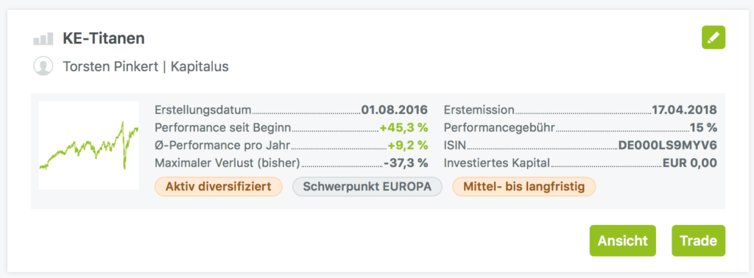Image resolution: width=754 pixels, height=278 pixels.
Task: Click the Performancegebühr value 15 %
Action: click(703, 128)
